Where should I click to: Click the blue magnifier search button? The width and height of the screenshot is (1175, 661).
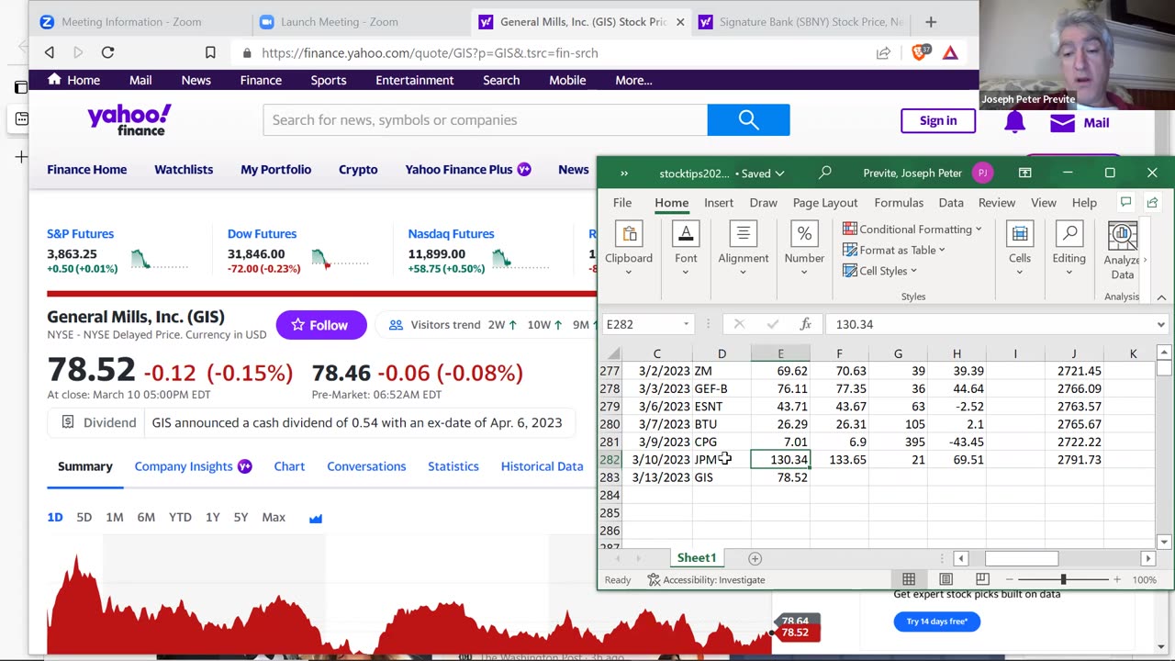click(748, 120)
